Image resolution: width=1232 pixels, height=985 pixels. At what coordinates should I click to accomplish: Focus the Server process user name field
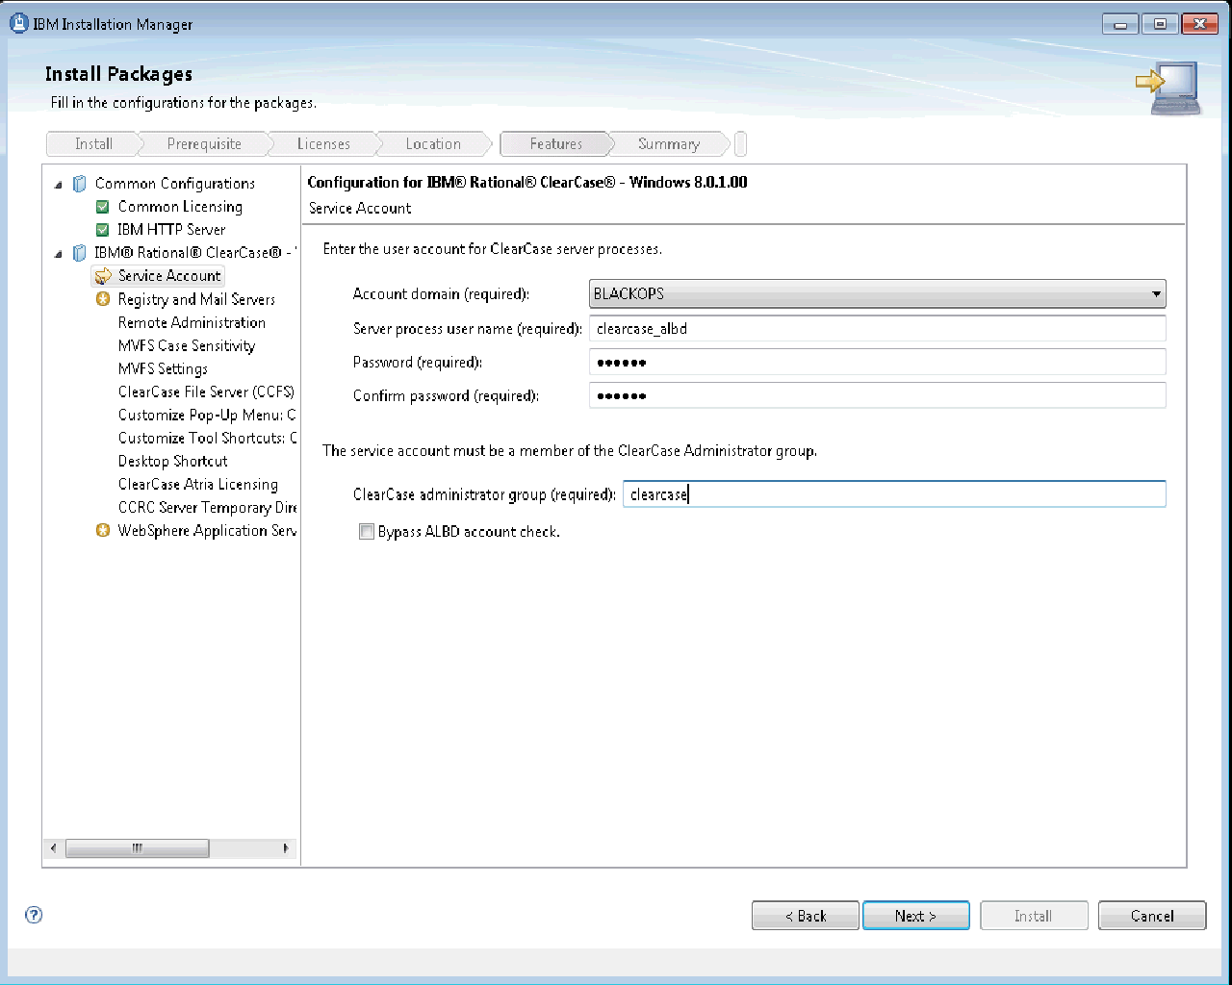pos(877,329)
